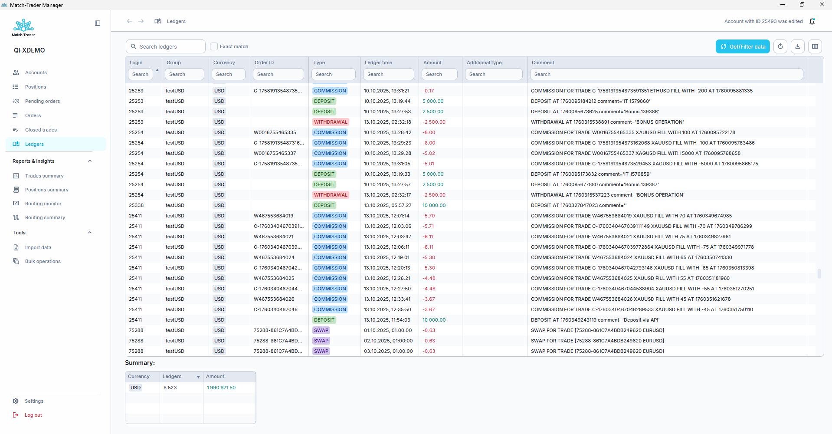The image size is (832, 434).
Task: Go to Closed trades
Action: tap(41, 130)
